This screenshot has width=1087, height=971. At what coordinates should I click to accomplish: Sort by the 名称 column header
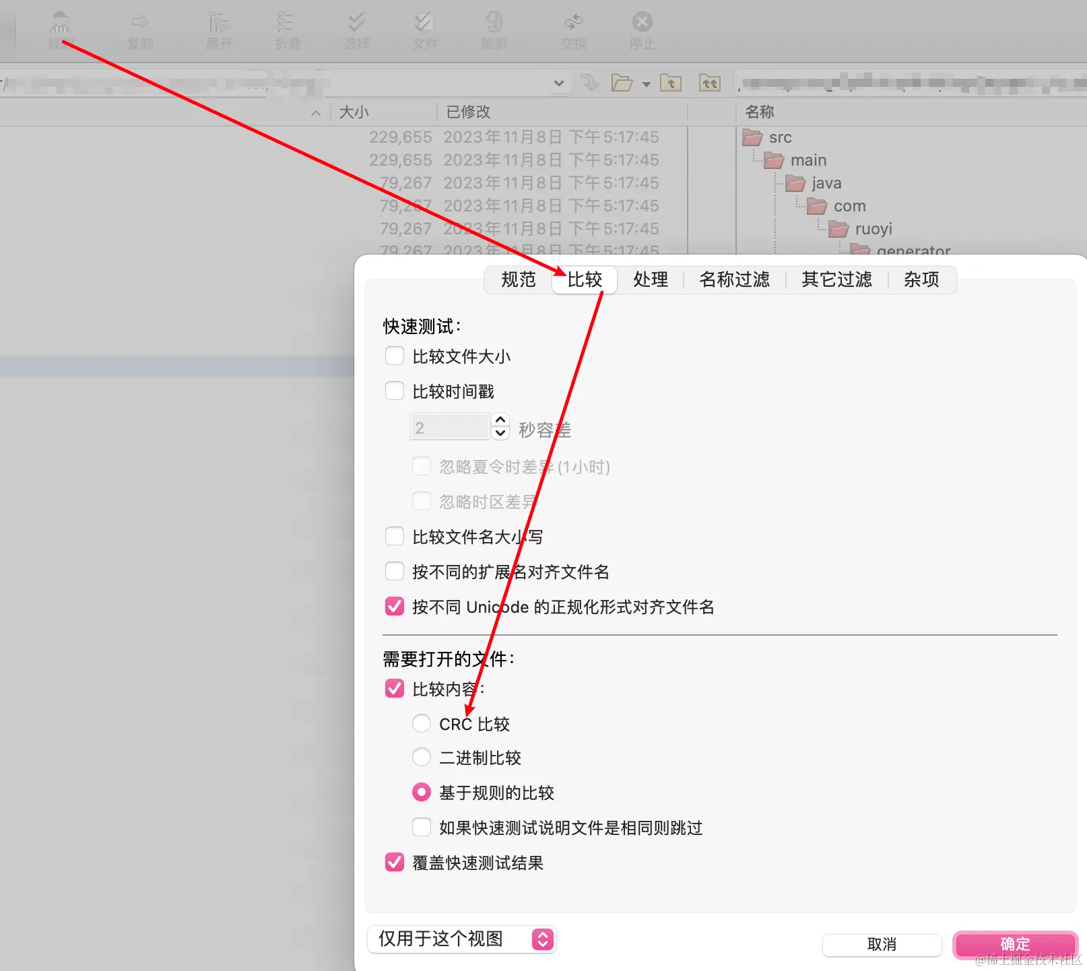pos(912,112)
